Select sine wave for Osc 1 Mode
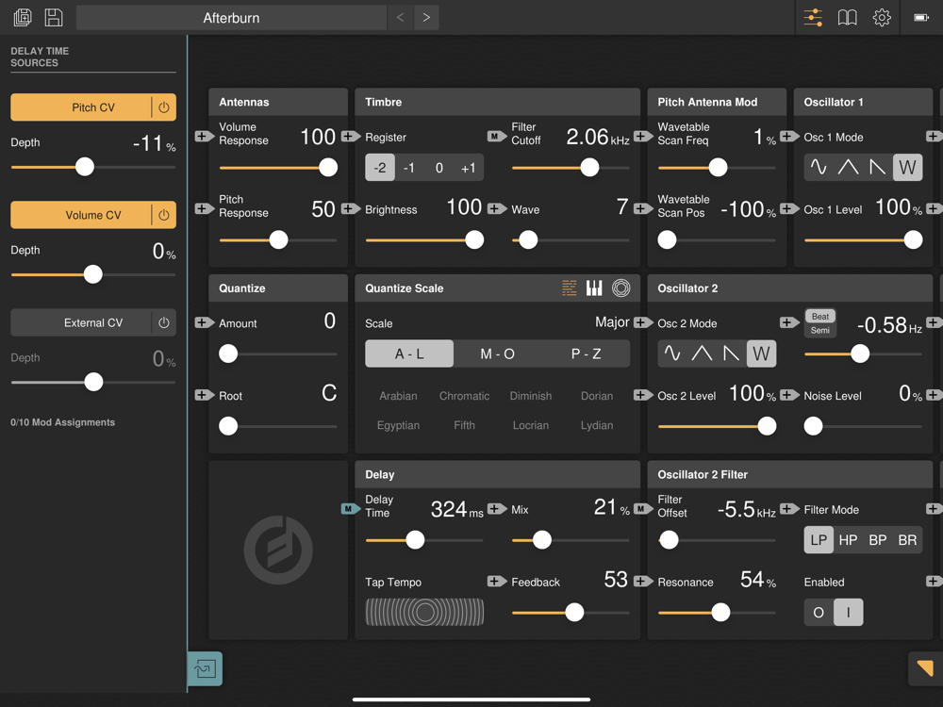Viewport: 943px width, 707px height. pos(819,167)
